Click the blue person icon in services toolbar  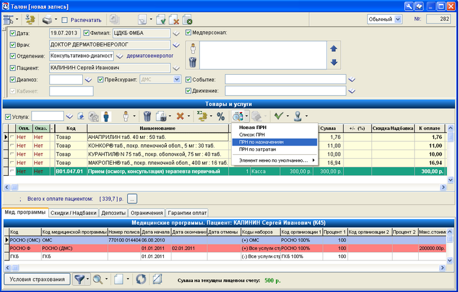tap(106, 117)
